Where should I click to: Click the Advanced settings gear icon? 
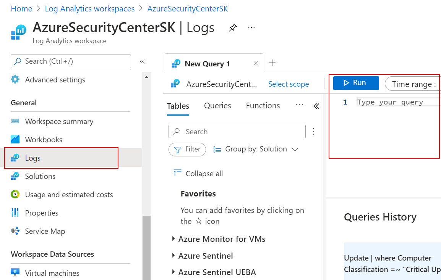[x=15, y=79]
